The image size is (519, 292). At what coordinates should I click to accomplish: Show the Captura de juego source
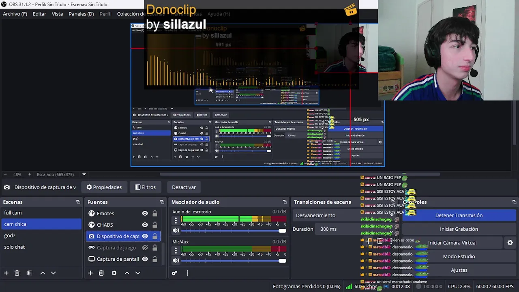tap(145, 247)
